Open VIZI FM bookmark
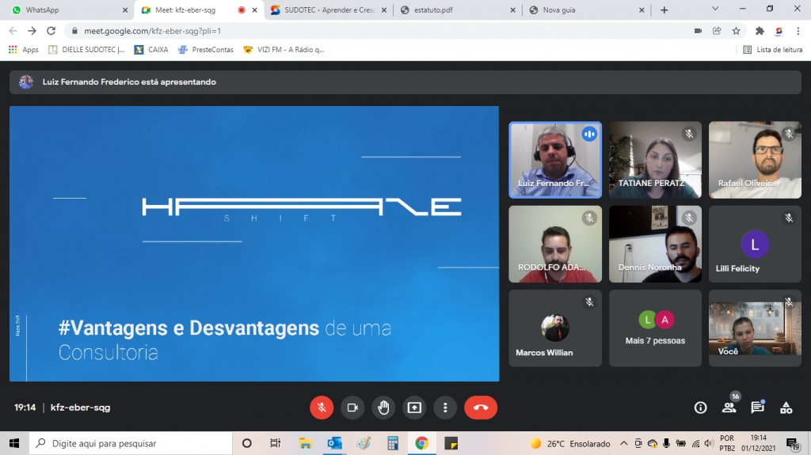This screenshot has width=811, height=455. tap(284, 50)
